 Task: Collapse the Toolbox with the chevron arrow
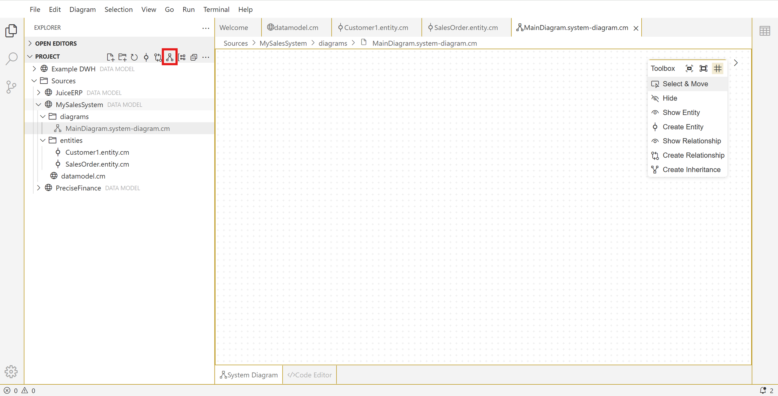(x=736, y=63)
